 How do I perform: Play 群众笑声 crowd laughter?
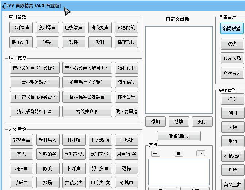(100, 28)
